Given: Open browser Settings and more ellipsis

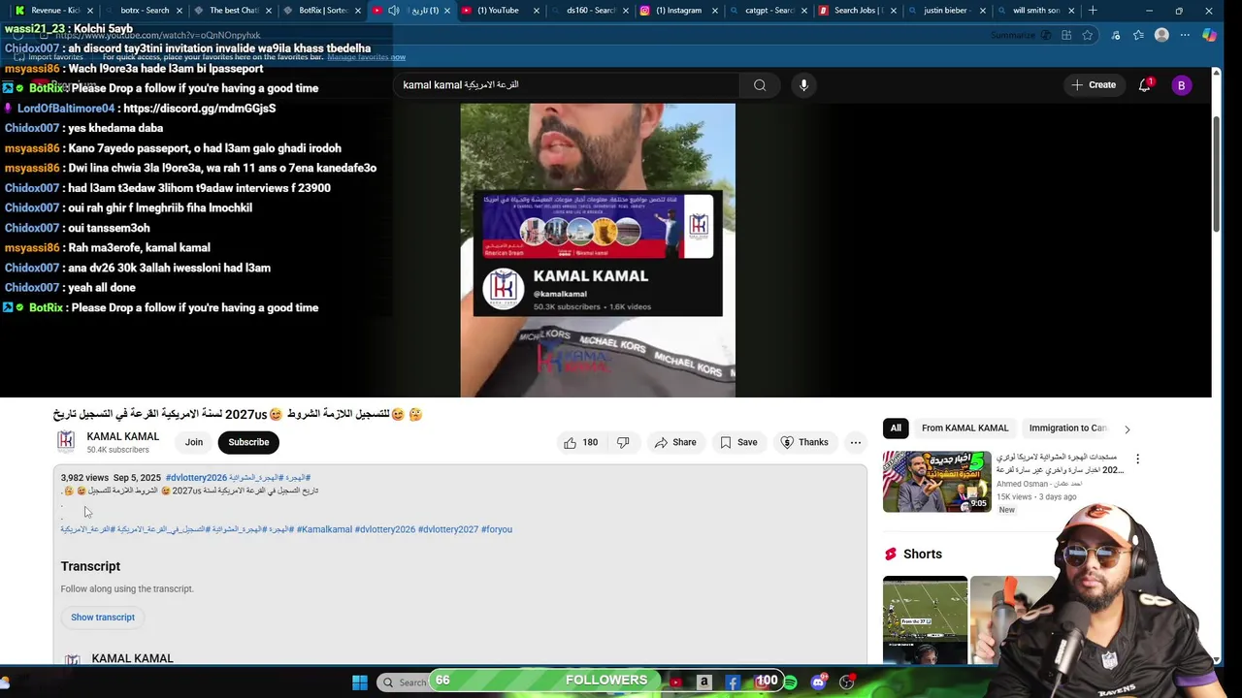Looking at the screenshot, I should pos(1185,35).
